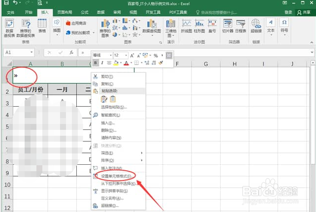Switch to the Home tab (开始)

click(x=29, y=12)
